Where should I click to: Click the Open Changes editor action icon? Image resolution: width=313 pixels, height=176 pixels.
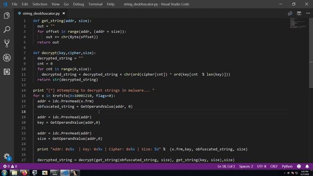[x=290, y=13]
